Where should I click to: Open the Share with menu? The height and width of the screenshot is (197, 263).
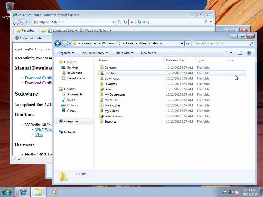click(124, 53)
